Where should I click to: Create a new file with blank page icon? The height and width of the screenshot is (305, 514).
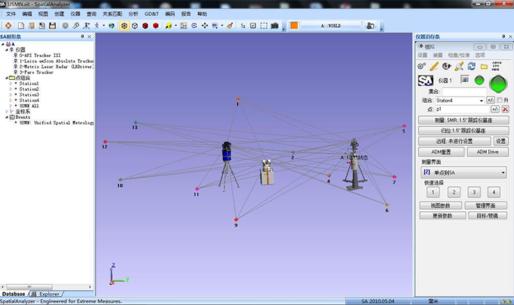21,26
